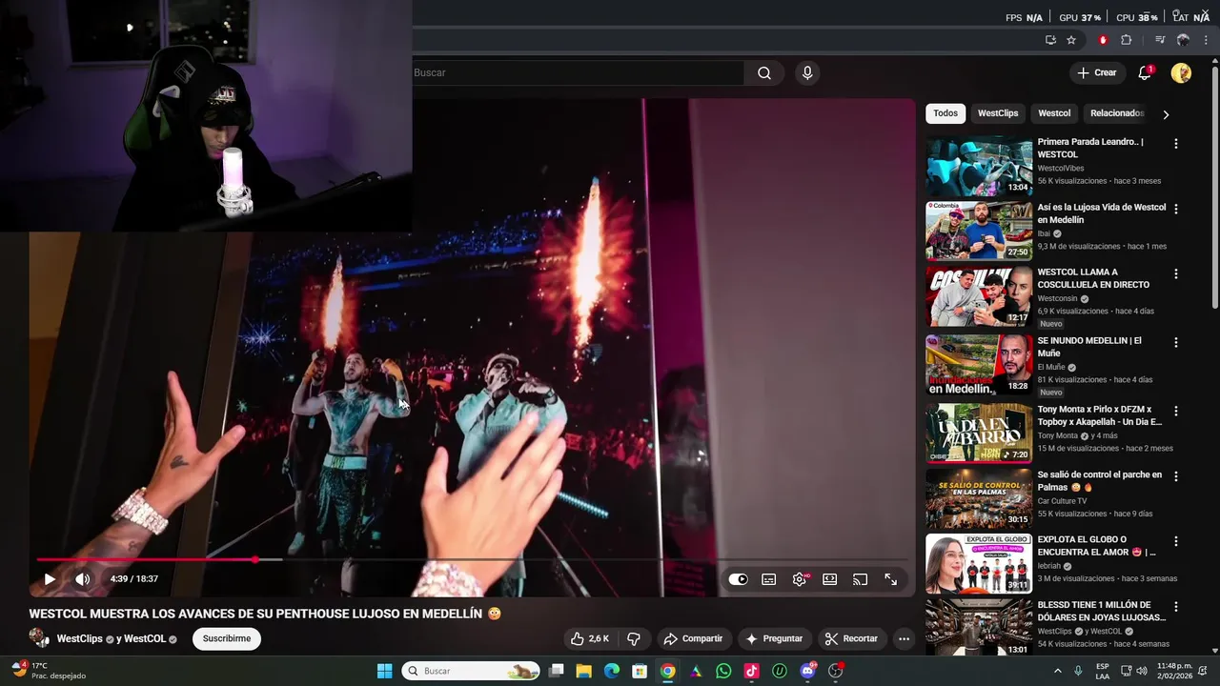
Task: Open the WestClips channel avatar
Action: [39, 638]
